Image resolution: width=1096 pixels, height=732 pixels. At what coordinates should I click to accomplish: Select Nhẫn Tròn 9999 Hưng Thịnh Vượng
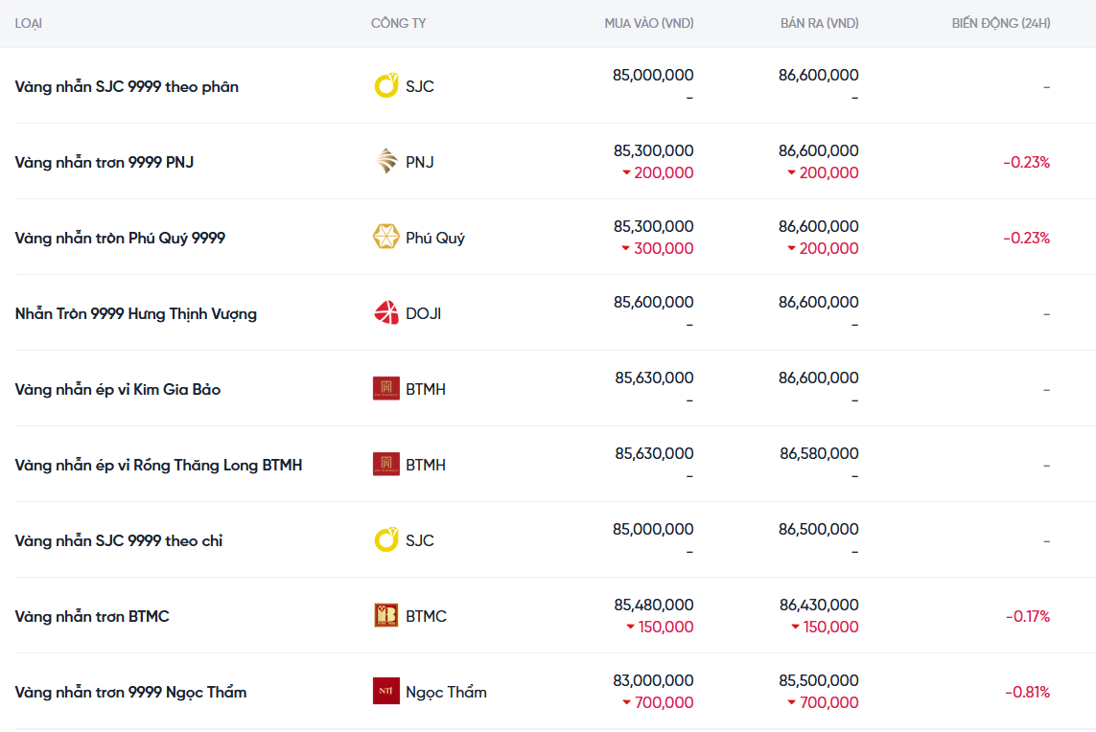135,313
